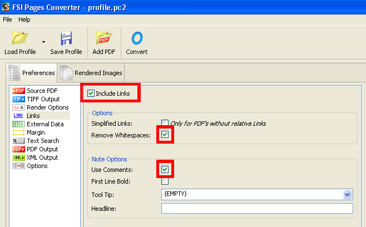This screenshot has height=227, width=366.
Task: Click the Headline input field
Action: point(257,208)
